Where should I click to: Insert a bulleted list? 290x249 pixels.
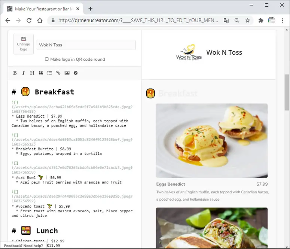[49, 73]
